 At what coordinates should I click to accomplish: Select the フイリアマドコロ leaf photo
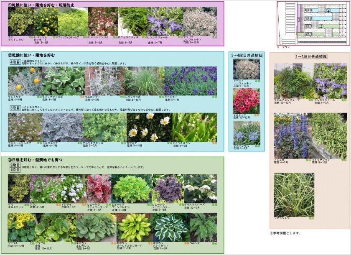coord(63,81)
